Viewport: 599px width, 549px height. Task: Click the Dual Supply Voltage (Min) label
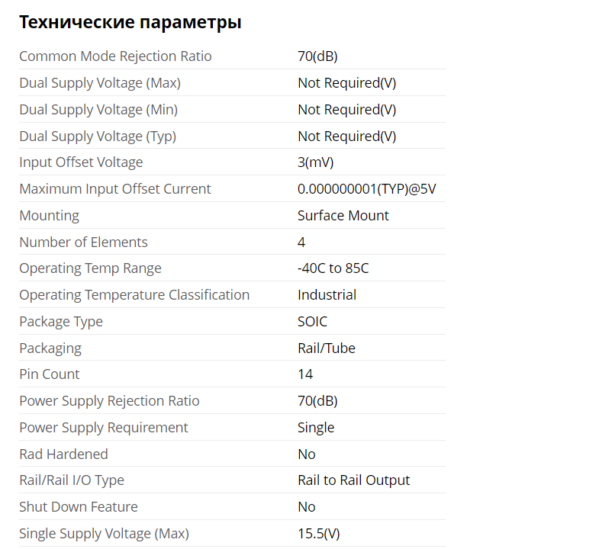coord(98,110)
